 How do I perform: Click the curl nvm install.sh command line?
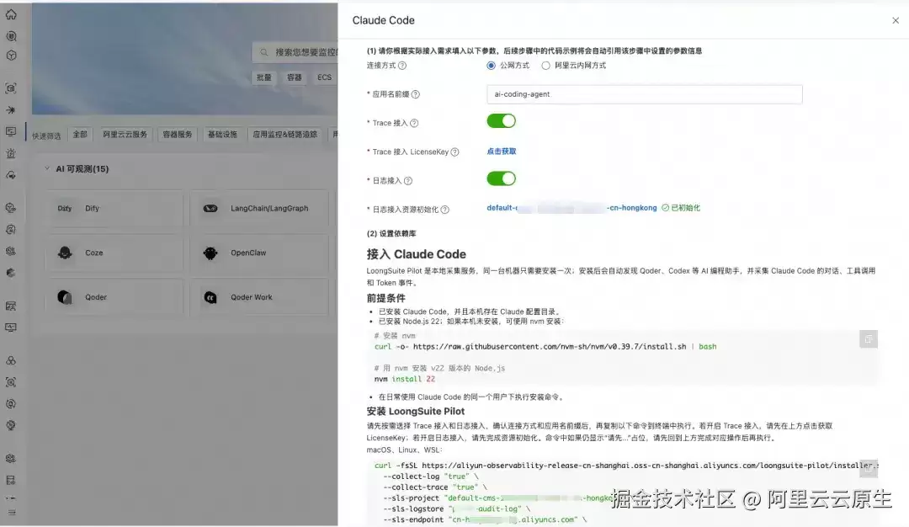545,347
